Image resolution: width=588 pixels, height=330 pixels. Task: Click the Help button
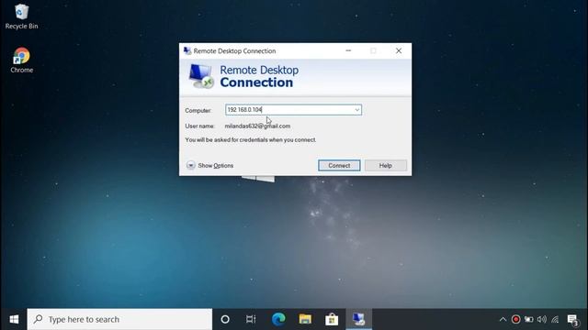386,165
